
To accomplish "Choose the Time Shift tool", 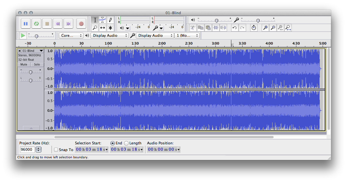I will click(103, 28).
